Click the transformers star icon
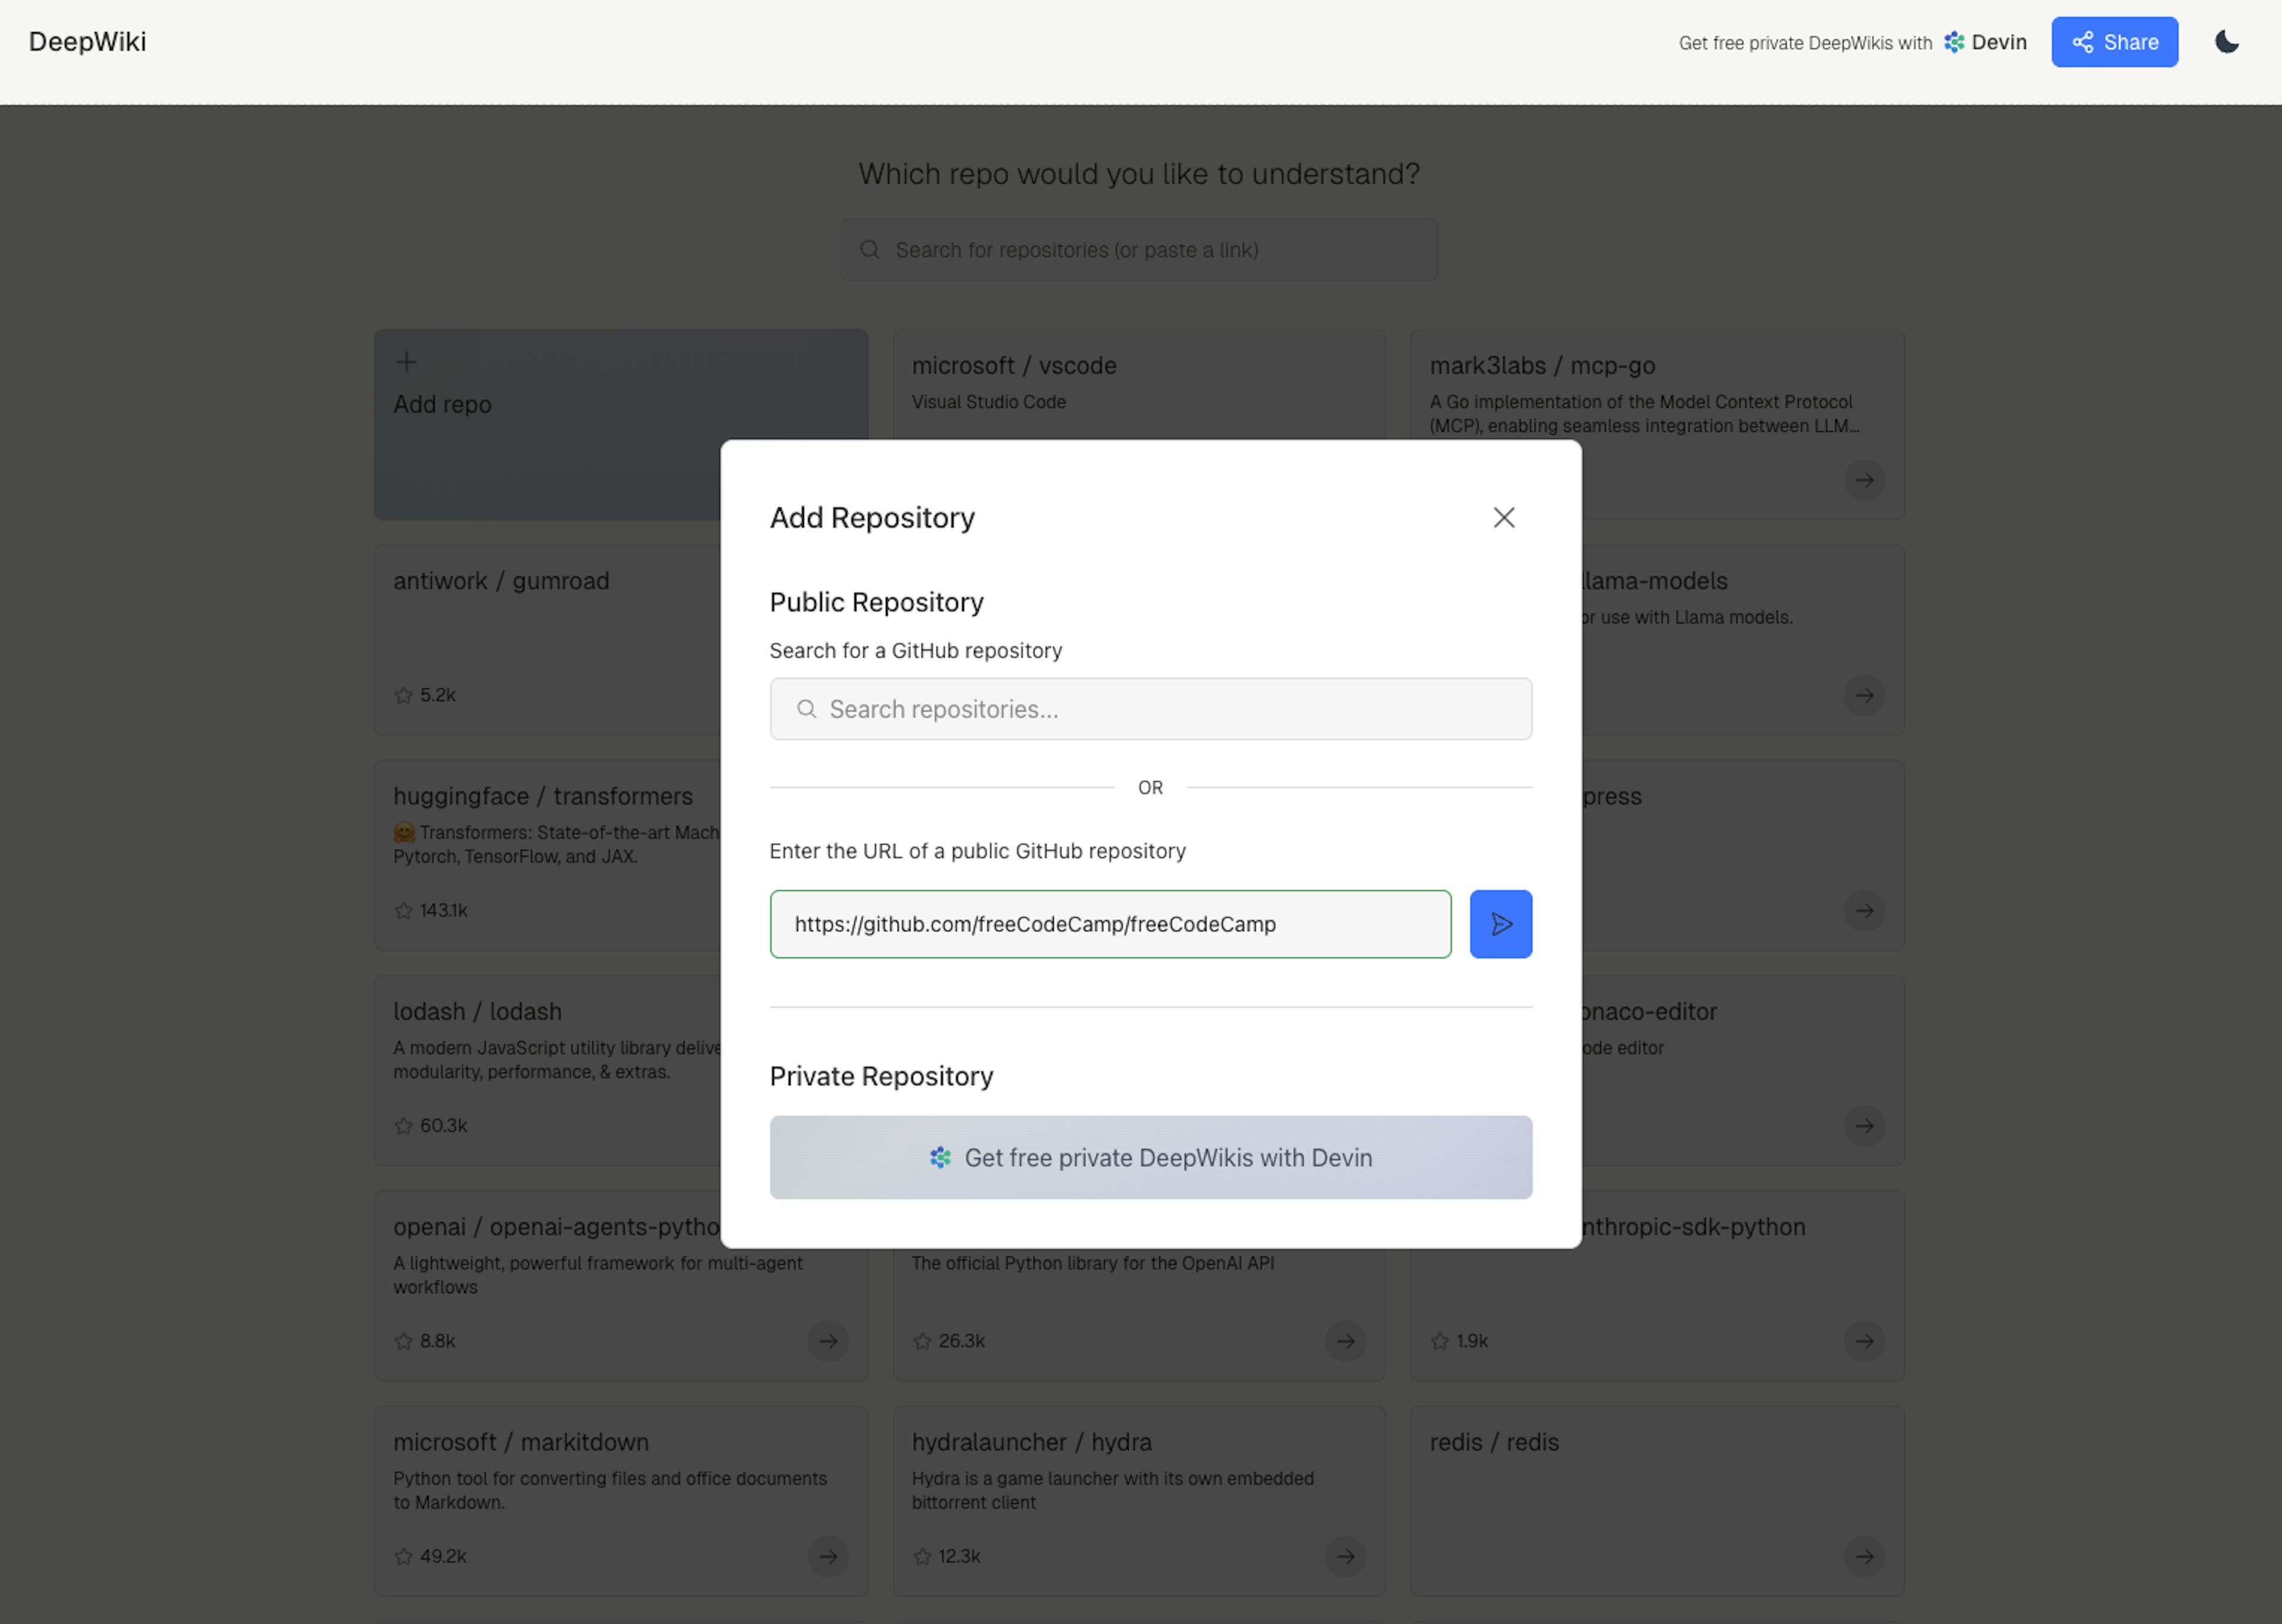Viewport: 2282px width, 1624px height. click(404, 910)
